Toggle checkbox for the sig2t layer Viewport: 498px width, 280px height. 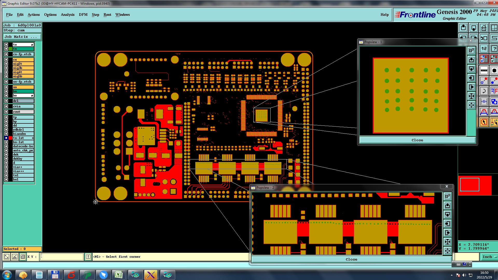tap(6, 64)
